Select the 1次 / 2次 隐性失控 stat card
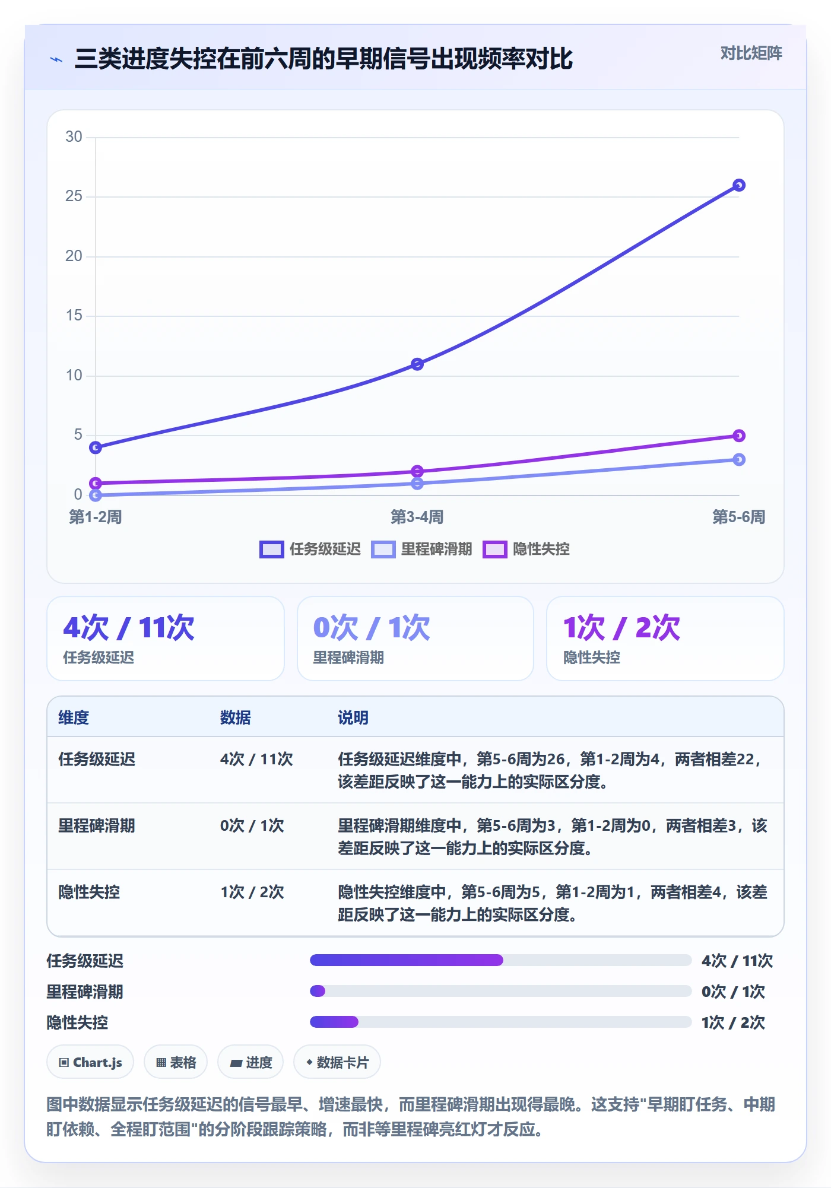 point(665,639)
